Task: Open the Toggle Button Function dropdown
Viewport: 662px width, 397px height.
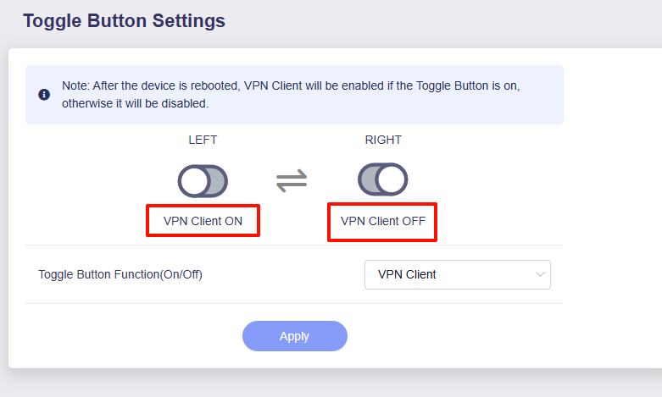Action: (x=457, y=274)
